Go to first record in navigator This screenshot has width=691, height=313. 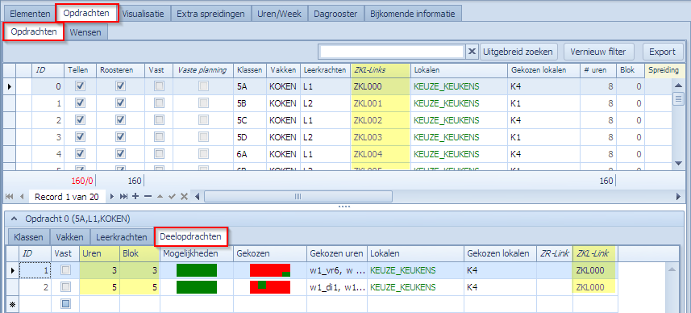click(9, 196)
